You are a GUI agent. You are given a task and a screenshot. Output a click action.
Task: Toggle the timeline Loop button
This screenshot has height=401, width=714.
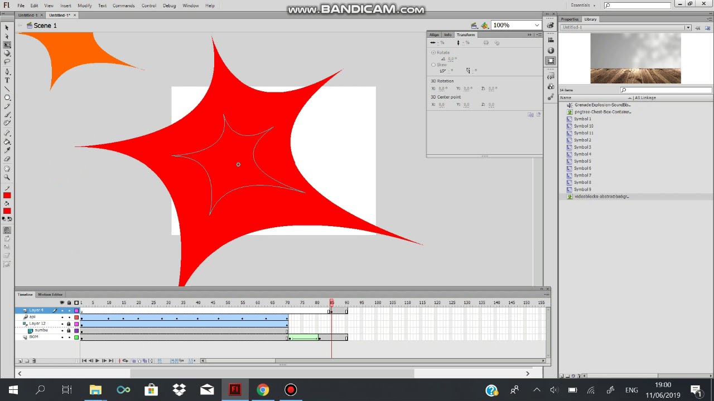click(x=125, y=360)
